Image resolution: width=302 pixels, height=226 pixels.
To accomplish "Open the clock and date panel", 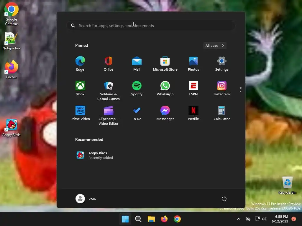I will click(x=280, y=219).
